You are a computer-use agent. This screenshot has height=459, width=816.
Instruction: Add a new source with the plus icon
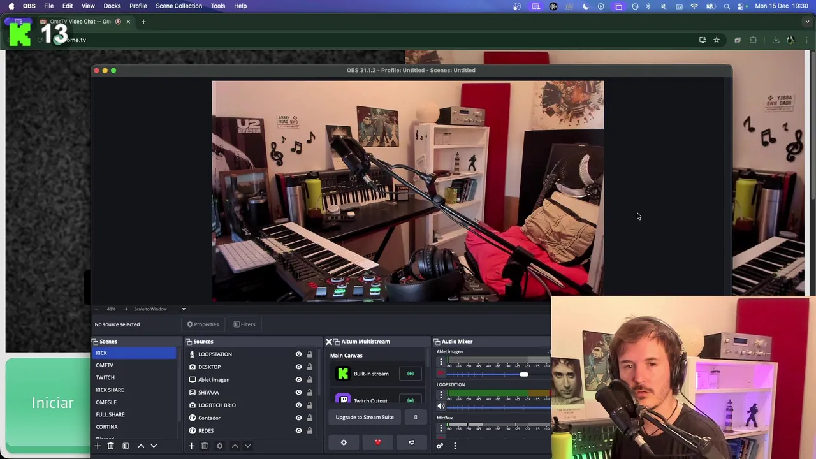tap(191, 446)
